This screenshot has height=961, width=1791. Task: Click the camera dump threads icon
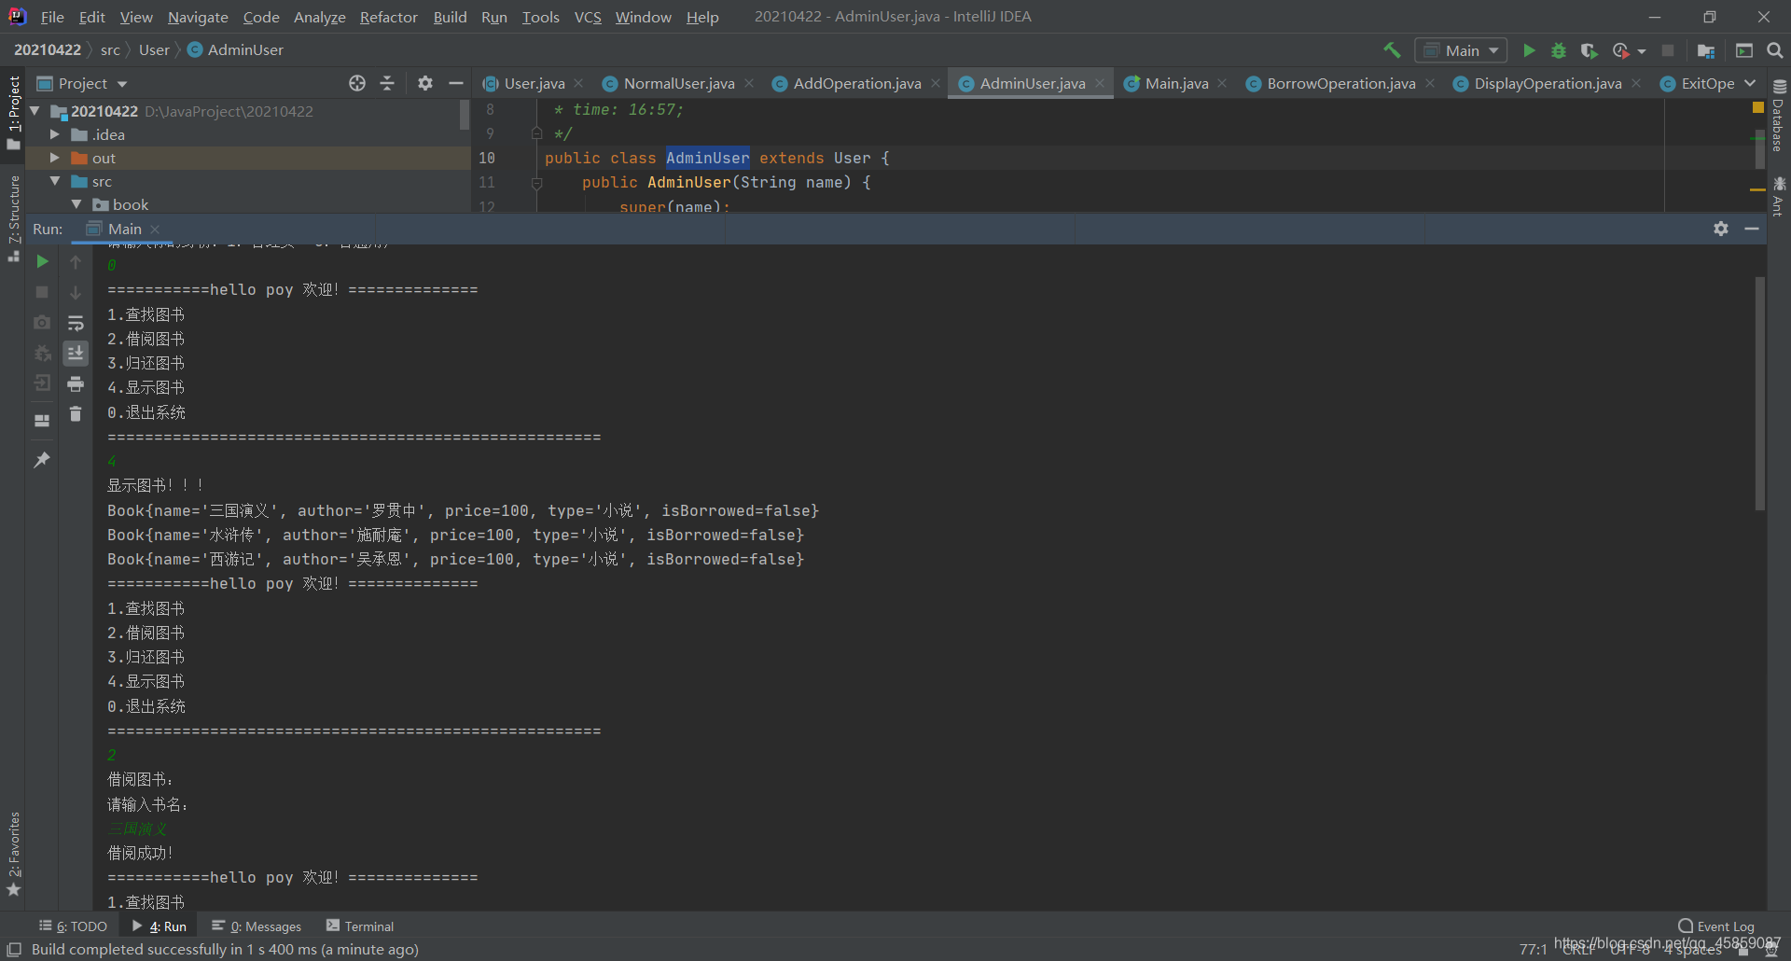click(42, 322)
